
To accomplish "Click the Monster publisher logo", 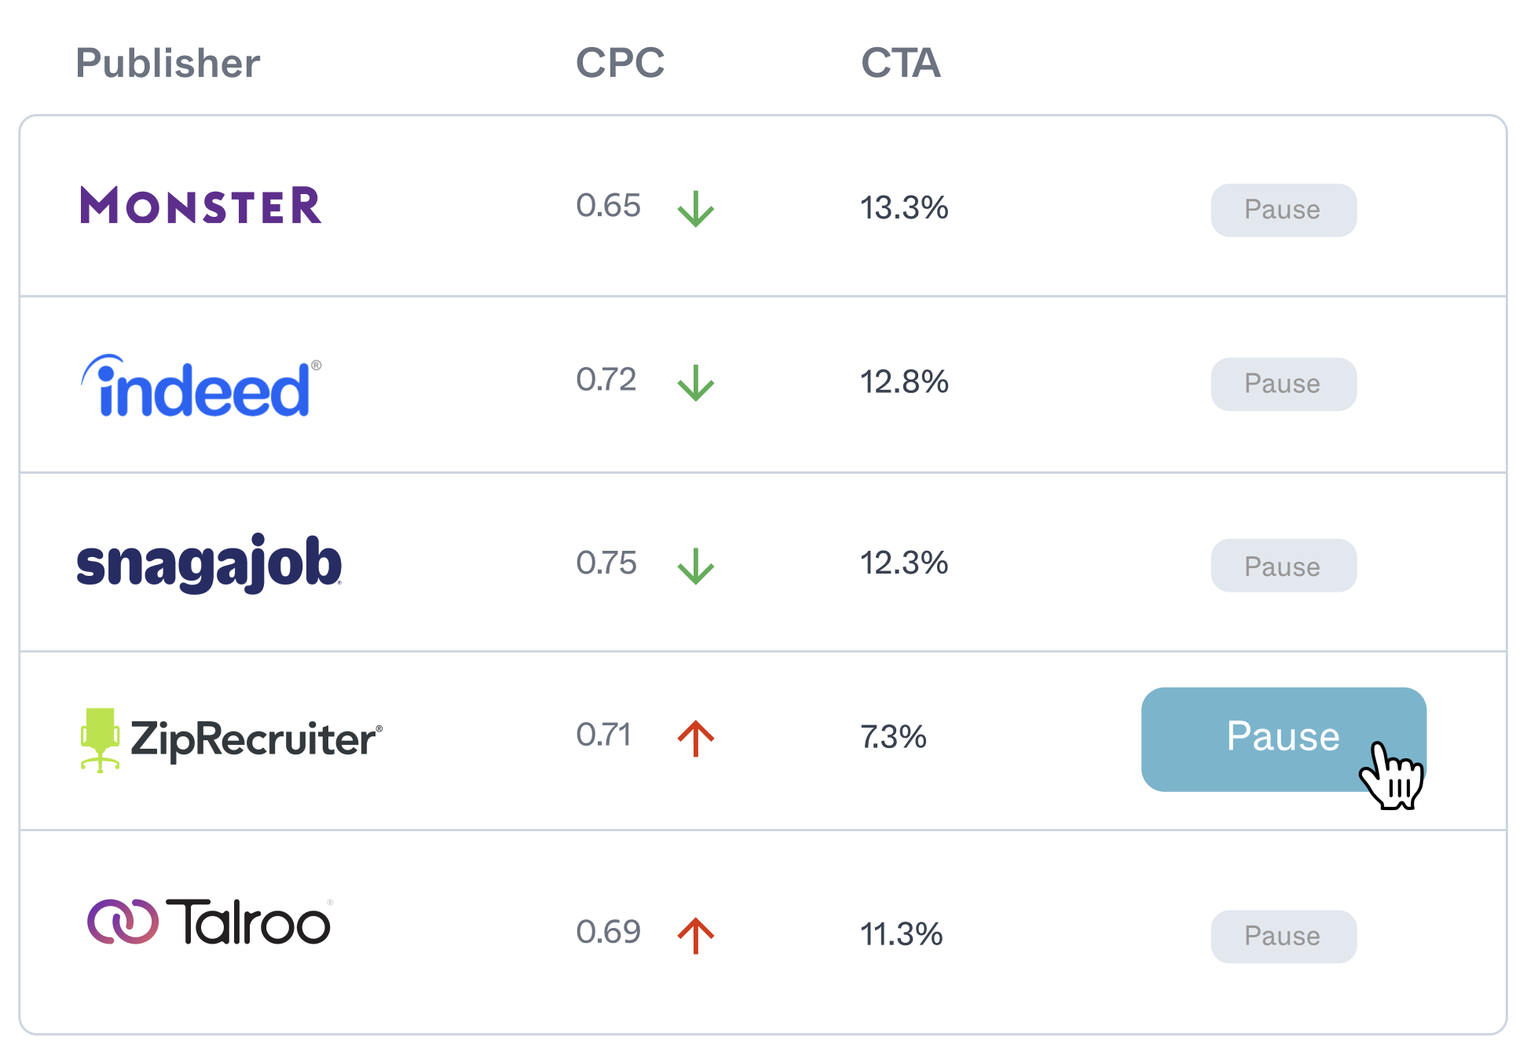I will [201, 206].
